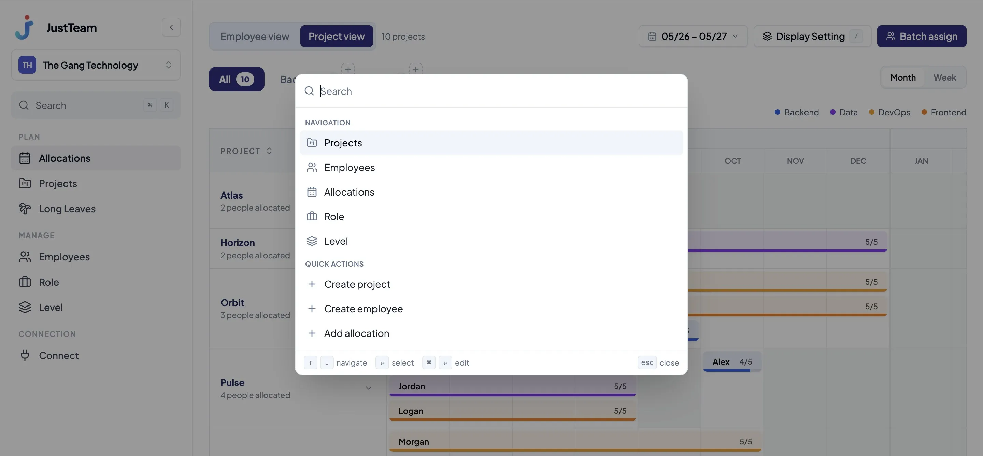This screenshot has height=456, width=983.
Task: Select Projects in the navigation list
Action: point(491,143)
